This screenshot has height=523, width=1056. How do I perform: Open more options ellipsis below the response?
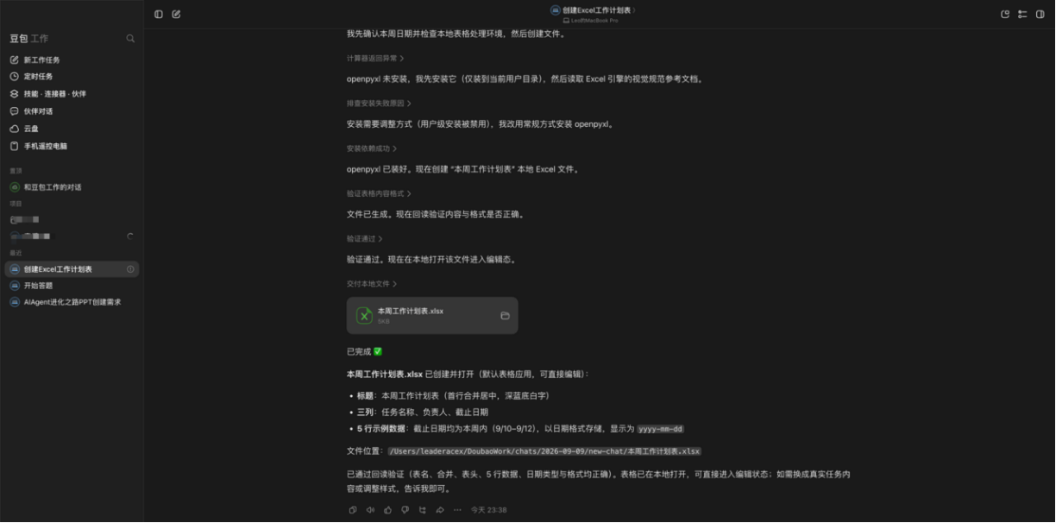coord(457,510)
